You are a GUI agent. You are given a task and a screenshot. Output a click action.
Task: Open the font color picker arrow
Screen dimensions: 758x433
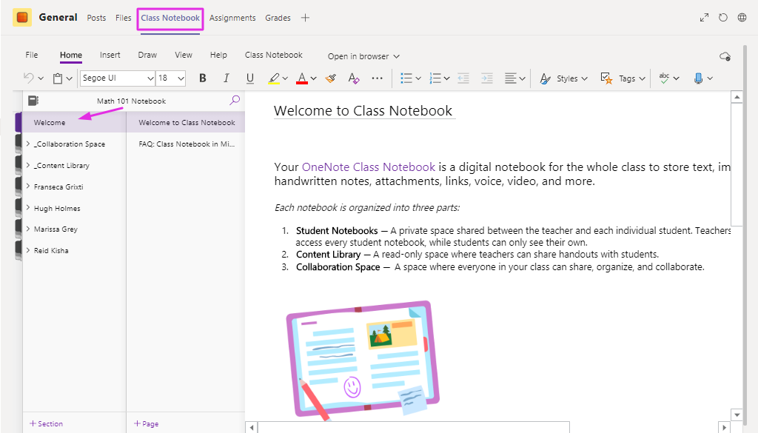pos(313,78)
